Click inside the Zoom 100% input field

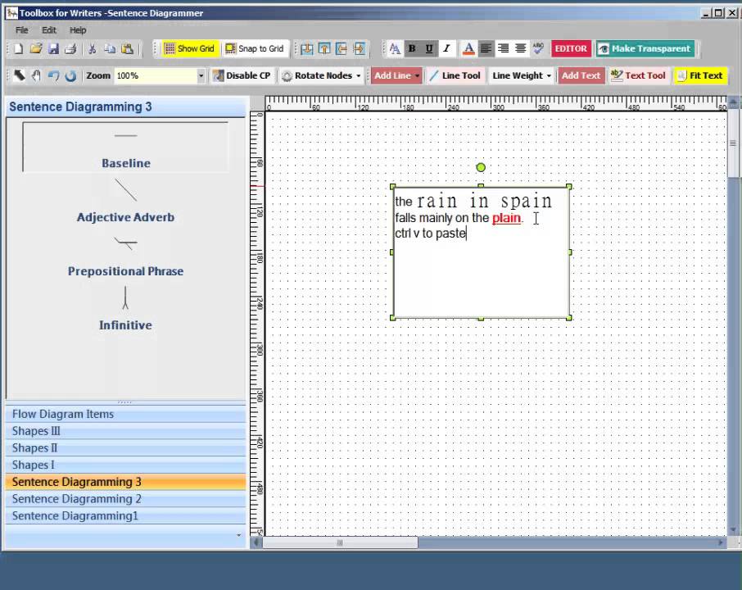click(x=156, y=75)
